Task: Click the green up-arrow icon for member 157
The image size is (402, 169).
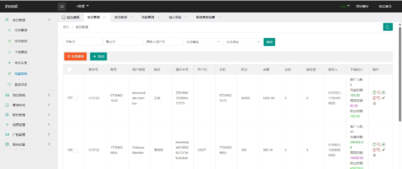Action: [374, 93]
